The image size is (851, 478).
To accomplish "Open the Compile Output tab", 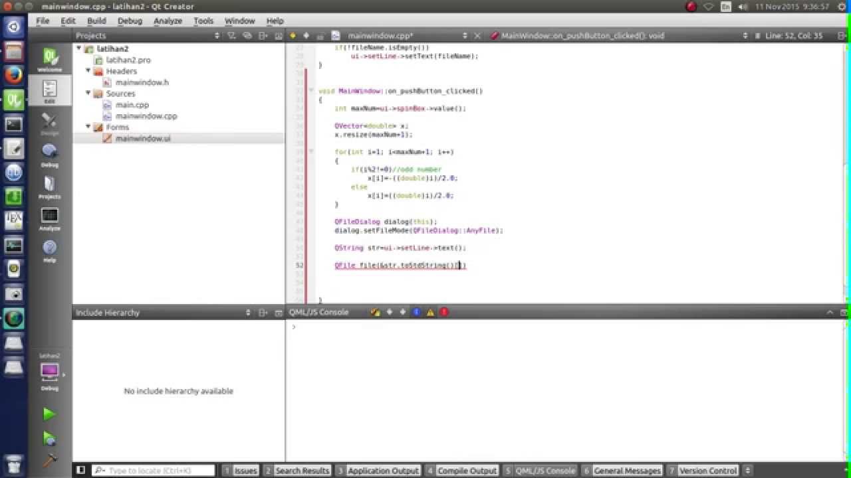I will click(x=467, y=470).
